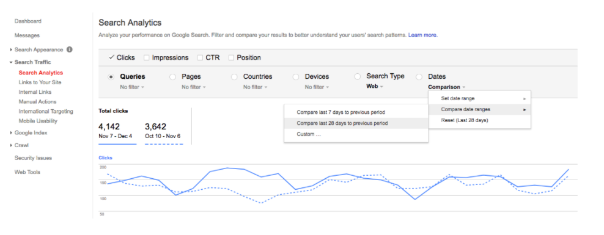604x235 pixels.
Task: Expand the Crawl sidebar section
Action: (x=11, y=145)
